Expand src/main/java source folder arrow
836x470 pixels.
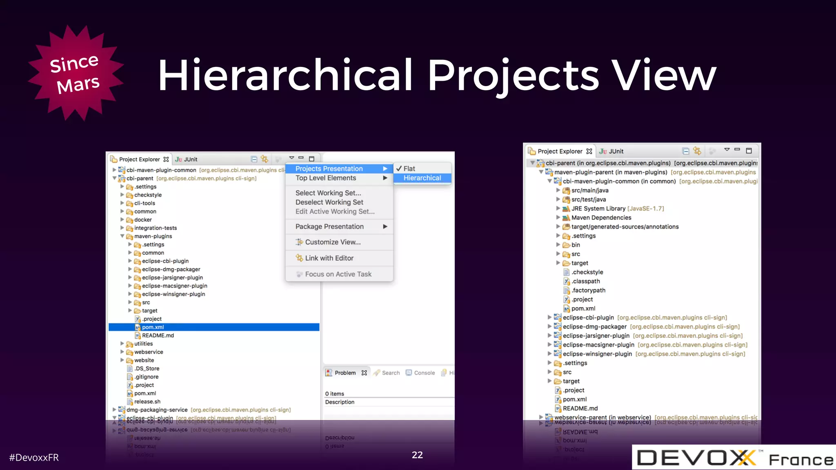click(558, 190)
